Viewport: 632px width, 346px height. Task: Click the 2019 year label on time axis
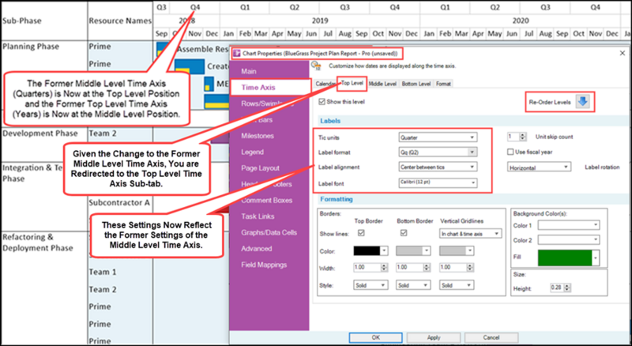320,21
